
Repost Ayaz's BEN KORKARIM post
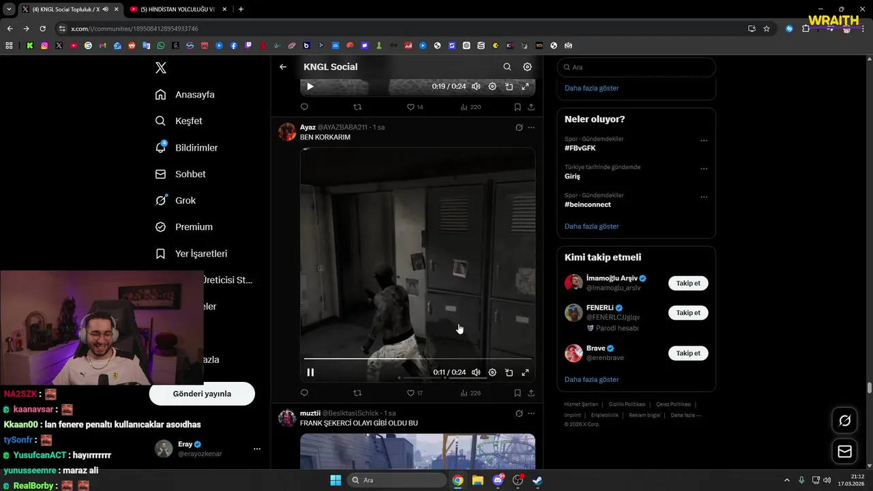point(357,393)
